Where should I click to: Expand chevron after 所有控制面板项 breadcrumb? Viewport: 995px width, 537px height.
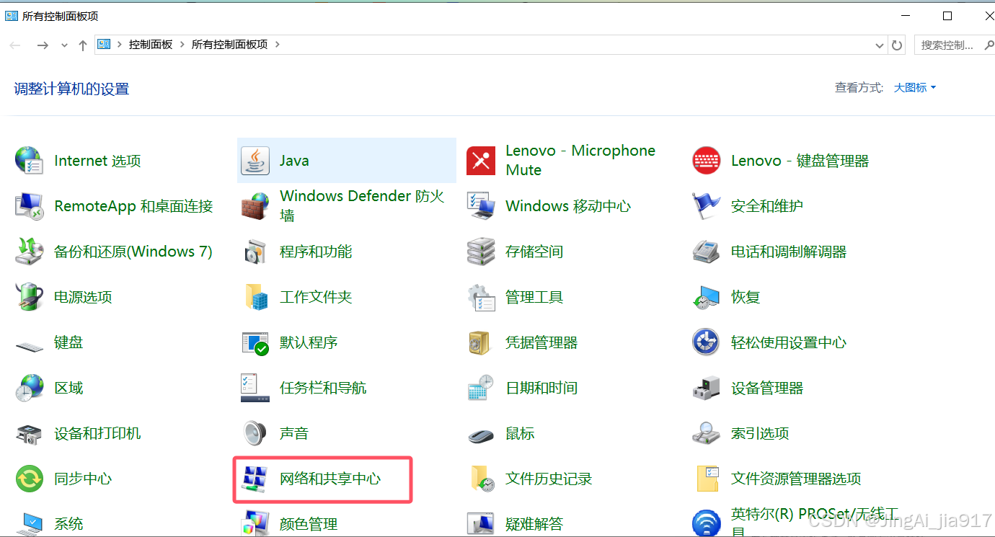click(x=278, y=45)
